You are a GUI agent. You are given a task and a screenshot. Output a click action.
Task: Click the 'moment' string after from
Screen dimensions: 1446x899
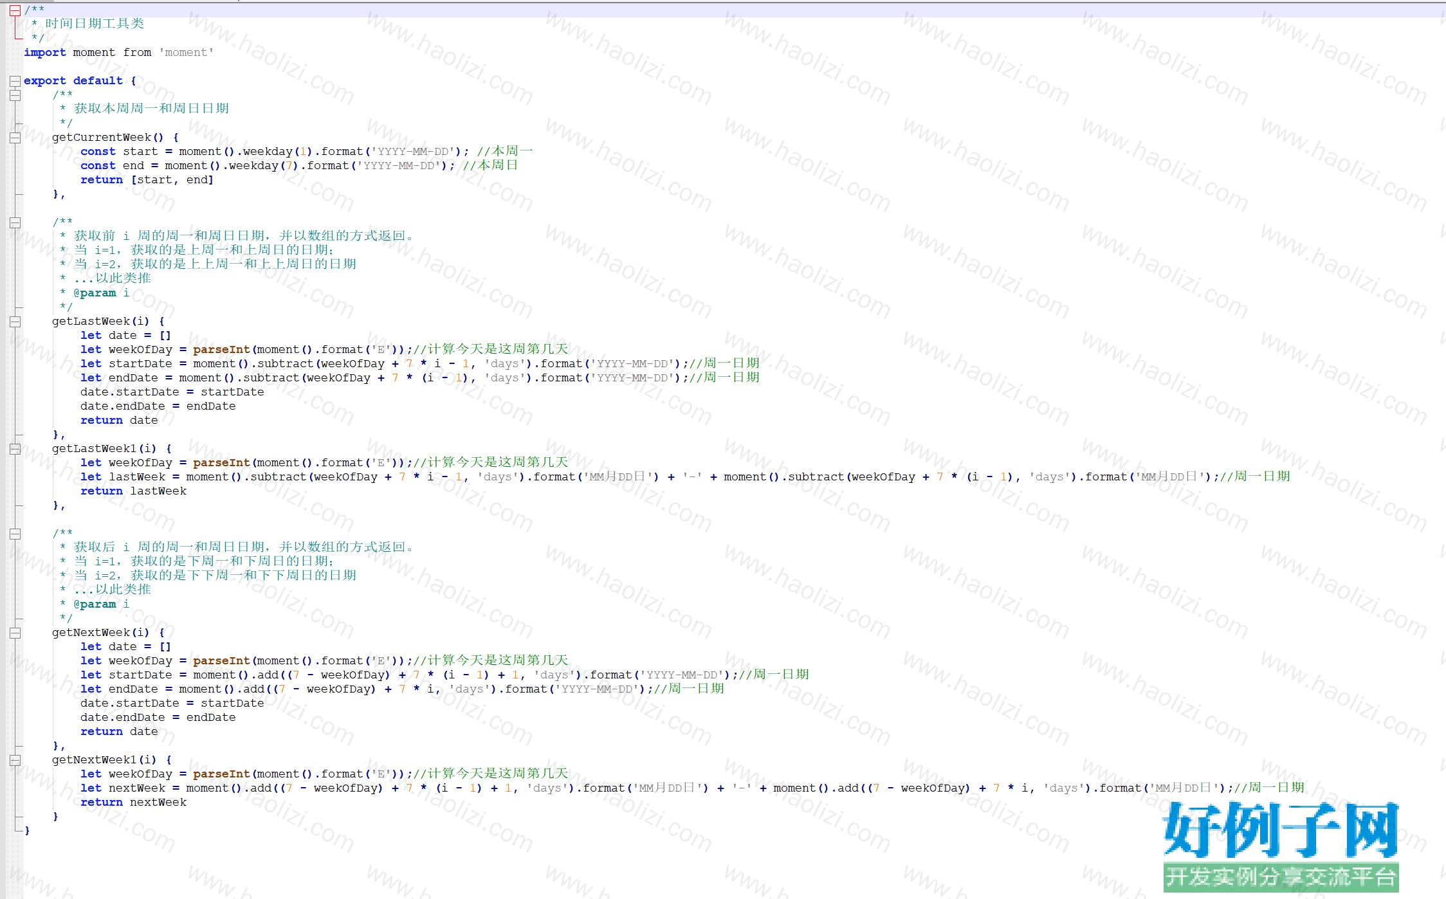pos(187,53)
